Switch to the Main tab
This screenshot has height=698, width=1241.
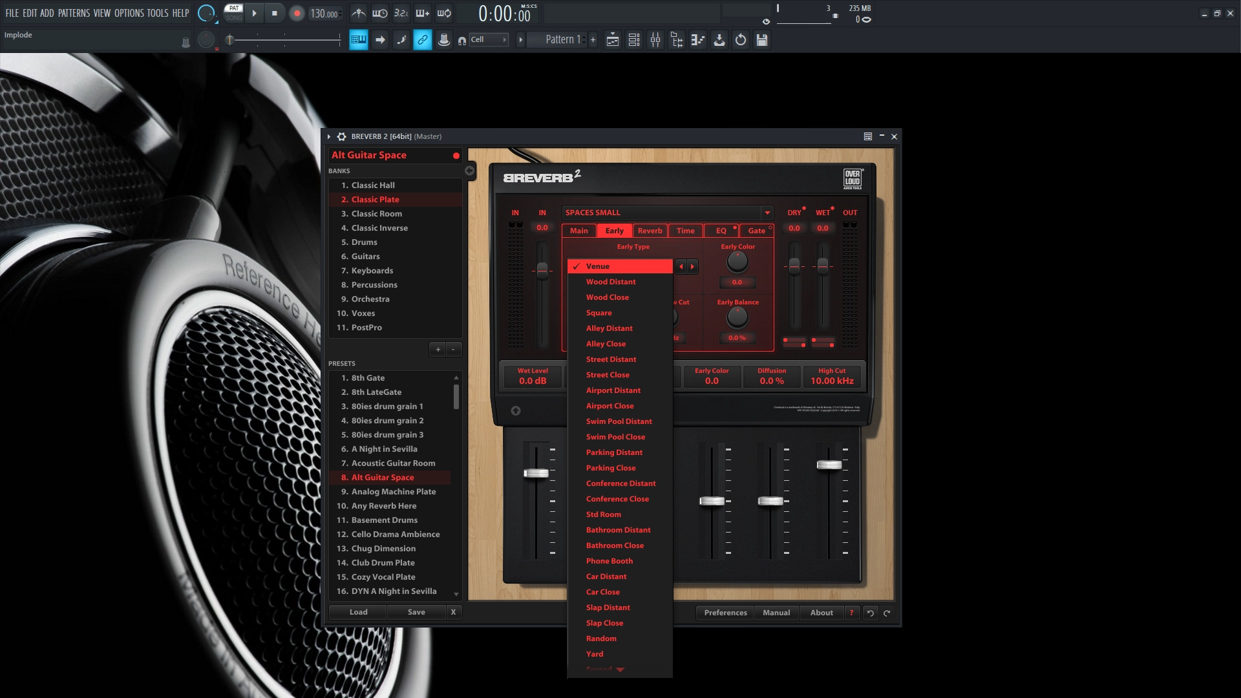(x=579, y=231)
